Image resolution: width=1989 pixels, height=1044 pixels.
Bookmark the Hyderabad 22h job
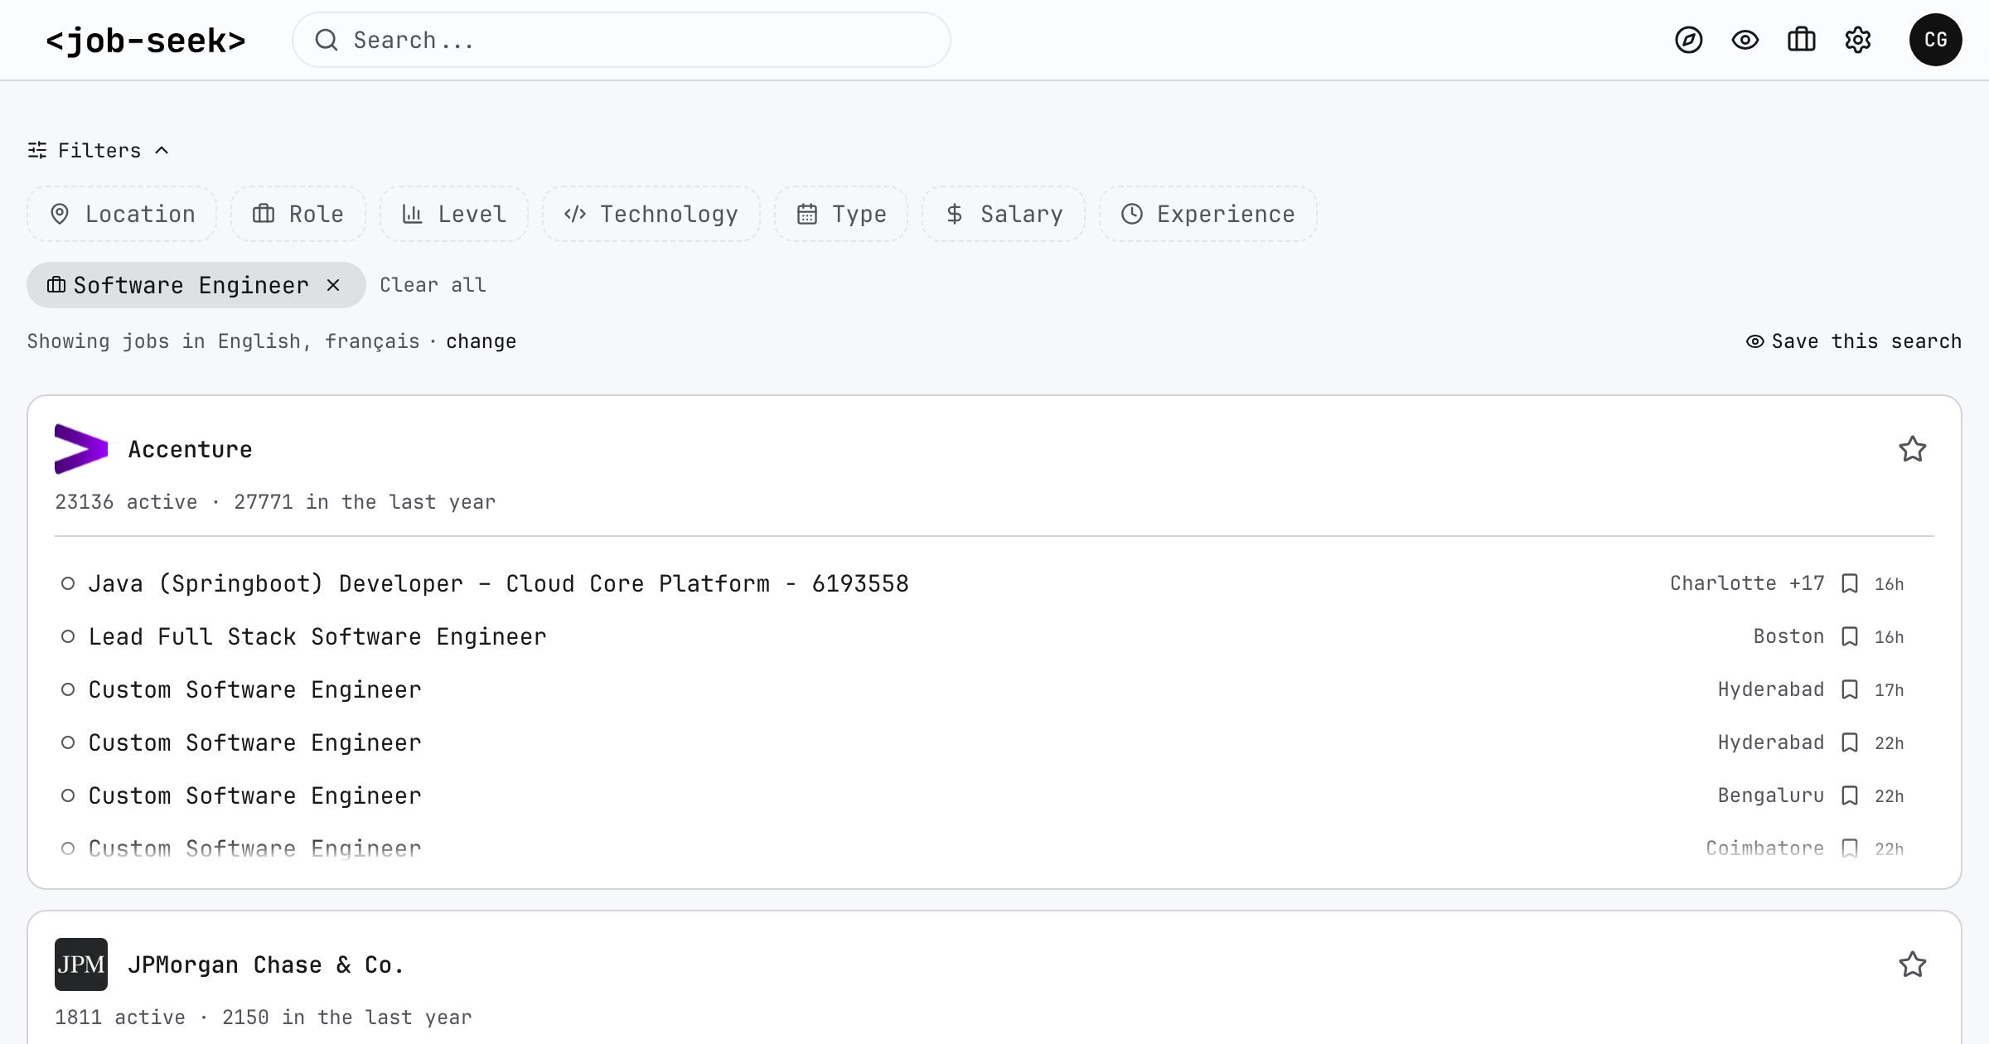(x=1850, y=742)
